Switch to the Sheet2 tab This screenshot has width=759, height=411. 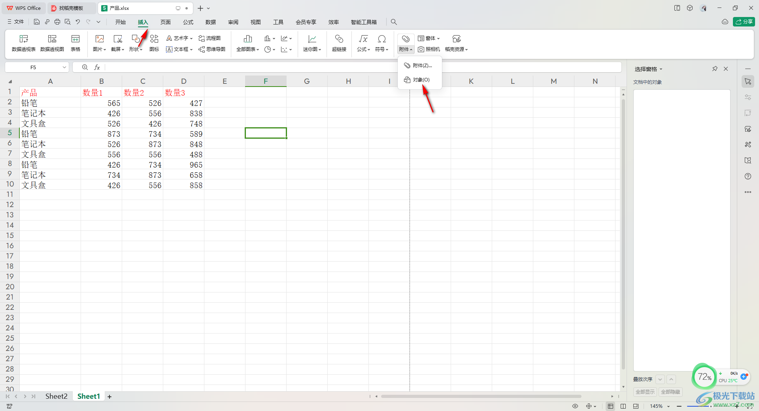(57, 396)
